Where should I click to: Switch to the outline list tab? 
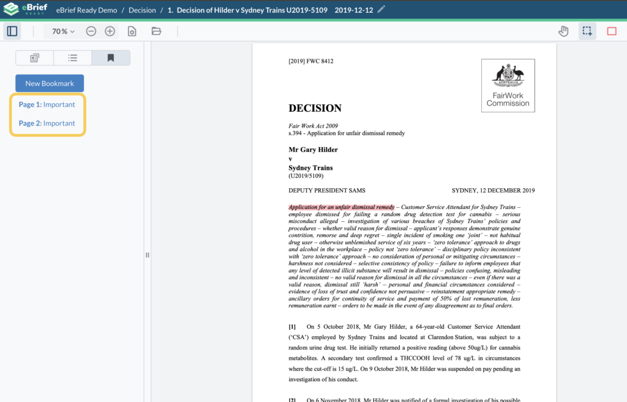(x=72, y=58)
